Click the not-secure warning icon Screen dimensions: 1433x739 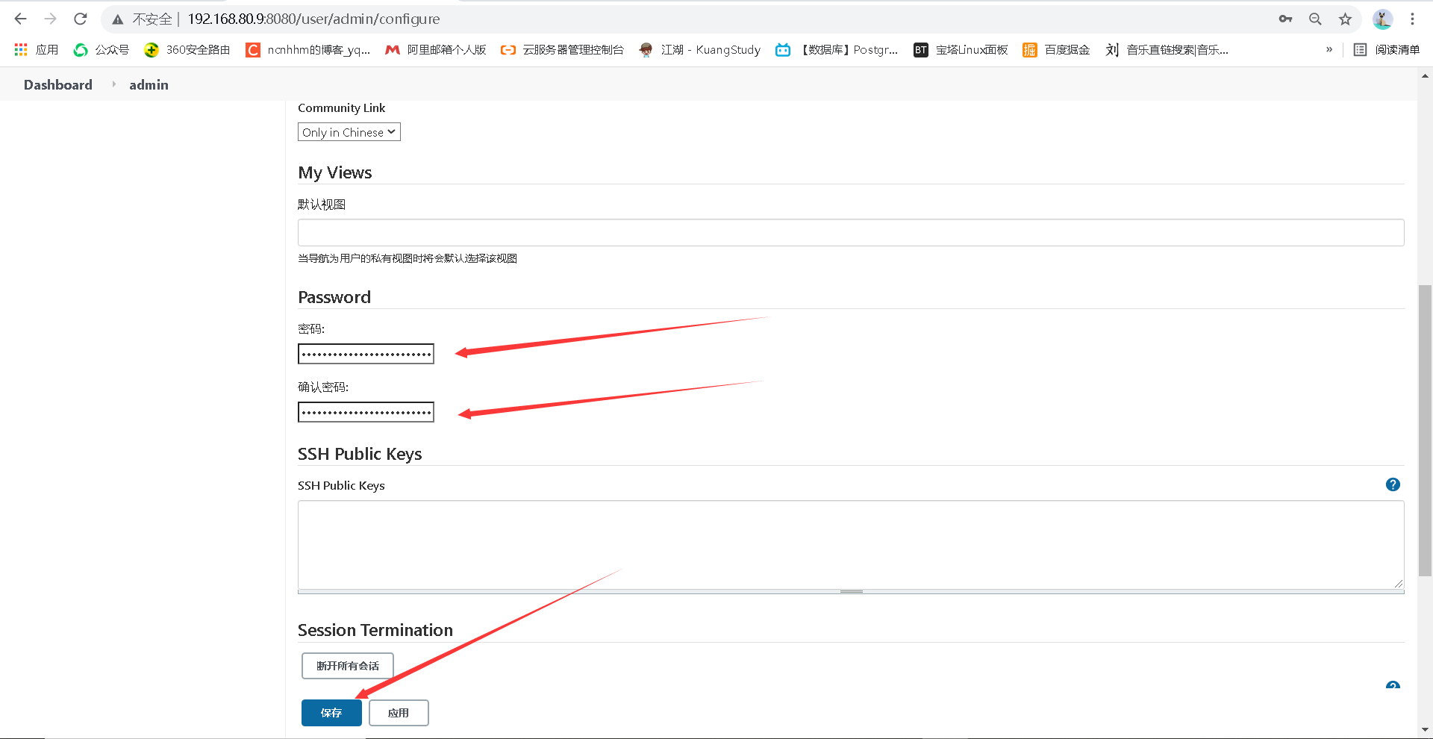click(118, 19)
